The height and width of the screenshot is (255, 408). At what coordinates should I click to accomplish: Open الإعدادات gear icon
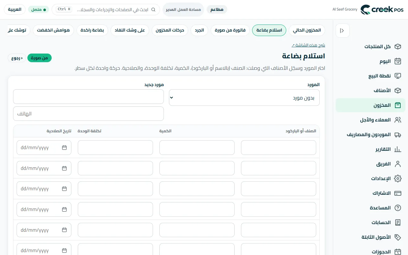tap(397, 178)
